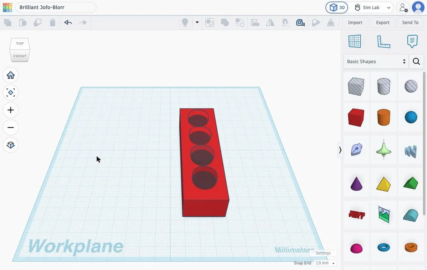
Task: Select the Mirror tool
Action: tap(270, 22)
